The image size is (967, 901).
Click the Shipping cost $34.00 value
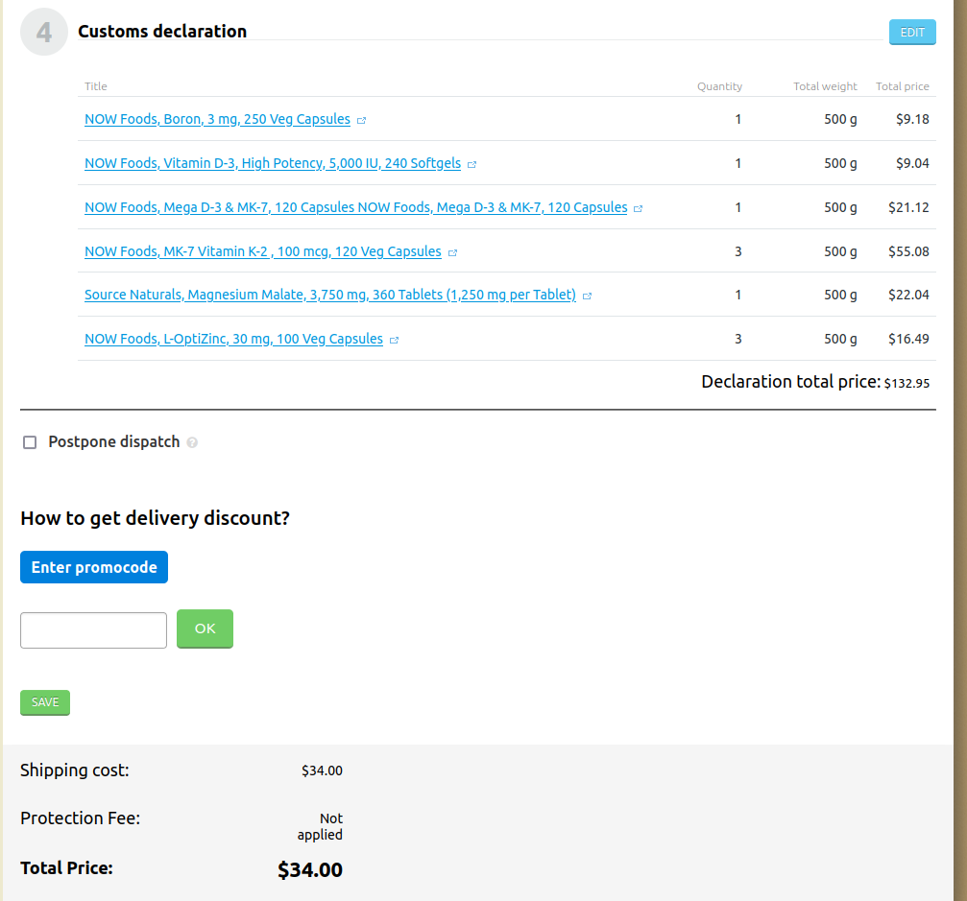coord(322,771)
